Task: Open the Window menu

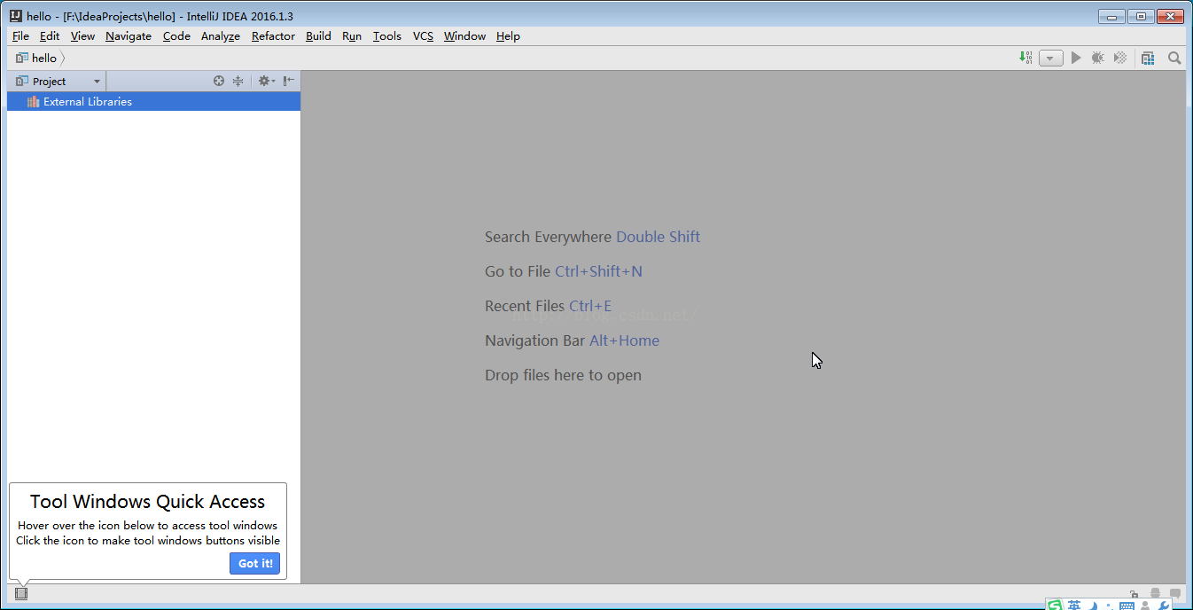Action: (x=464, y=36)
